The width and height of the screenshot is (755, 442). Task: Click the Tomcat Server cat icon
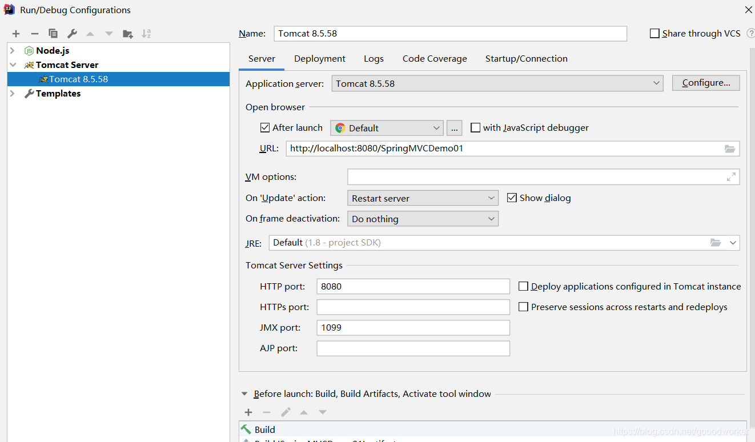29,65
